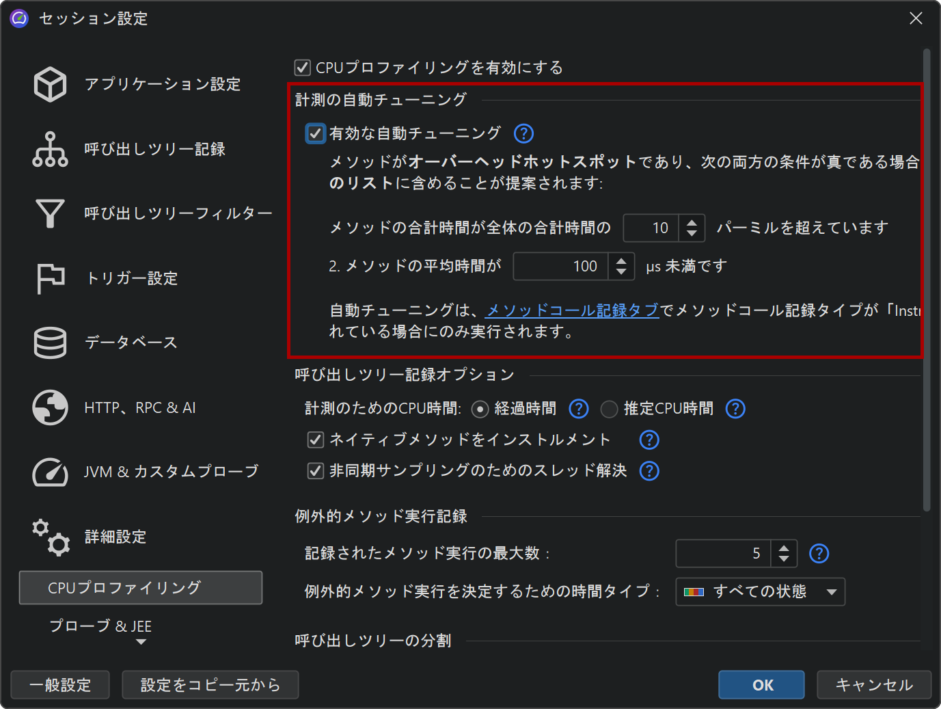The image size is (941, 709).
Task: Focus the μs value field showing 100
Action: 560,267
